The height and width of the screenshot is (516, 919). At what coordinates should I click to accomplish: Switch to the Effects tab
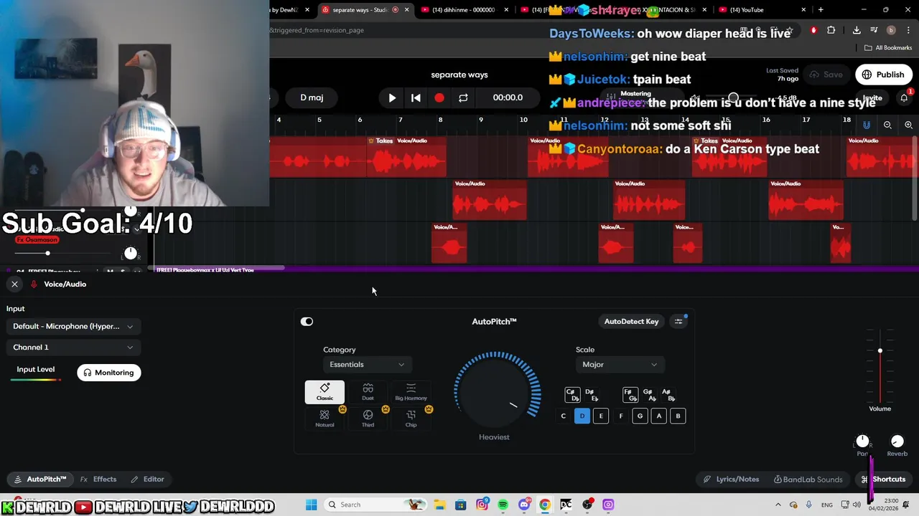pos(98,479)
